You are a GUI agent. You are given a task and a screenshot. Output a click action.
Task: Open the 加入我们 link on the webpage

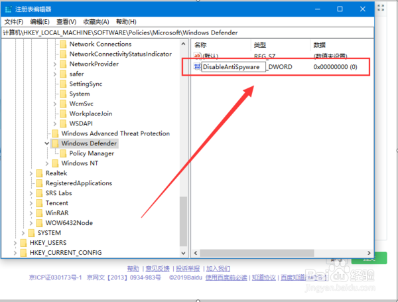coord(218,269)
